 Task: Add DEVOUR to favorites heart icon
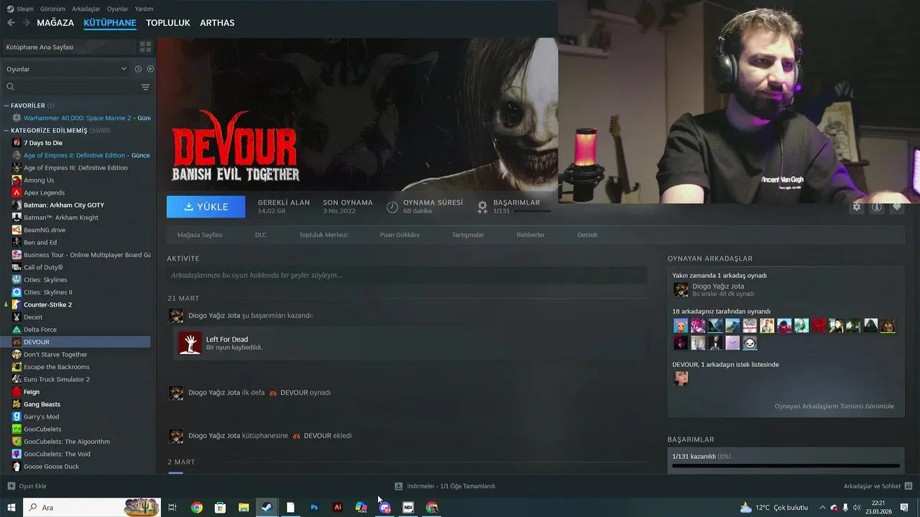pyautogui.click(x=897, y=207)
